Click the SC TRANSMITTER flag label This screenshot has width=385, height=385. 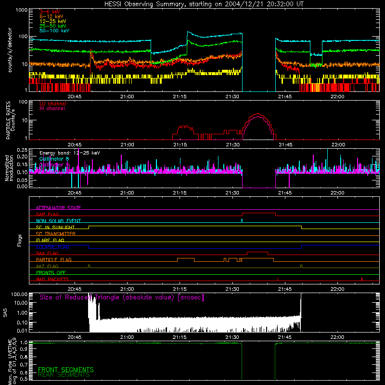pyautogui.click(x=56, y=234)
